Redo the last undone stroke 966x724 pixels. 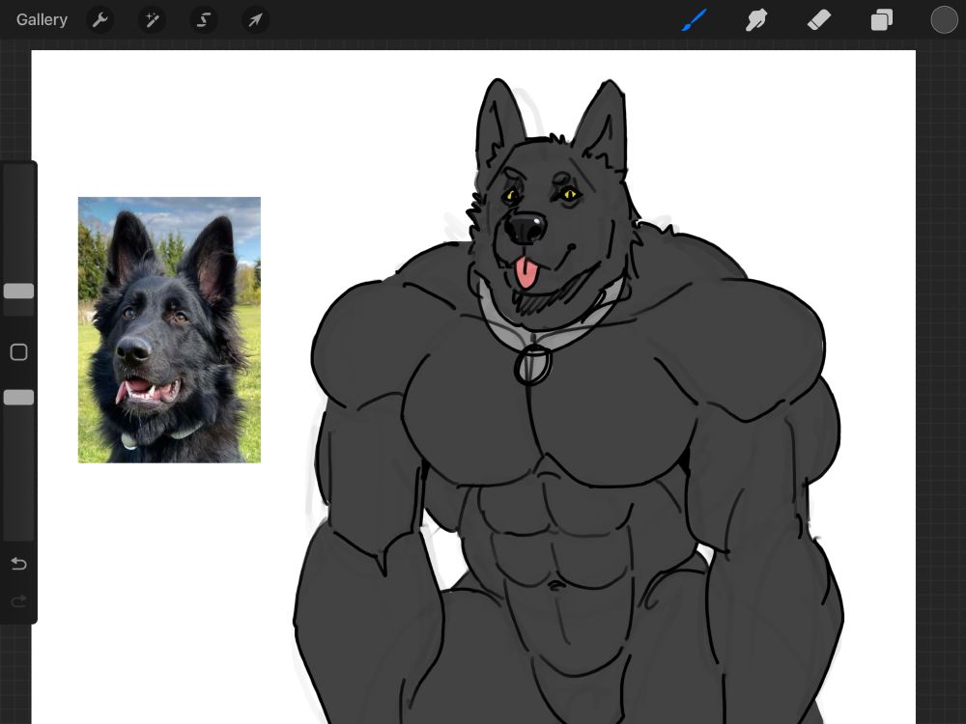pos(19,600)
